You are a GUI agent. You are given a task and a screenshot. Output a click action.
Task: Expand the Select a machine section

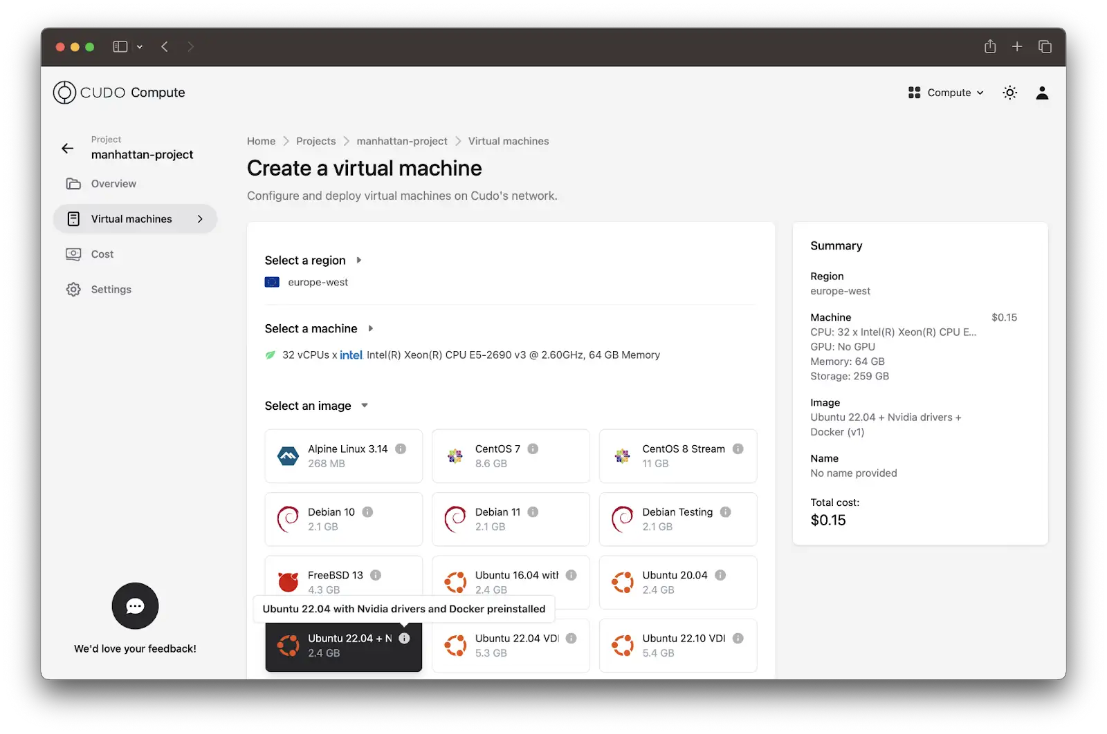point(319,329)
